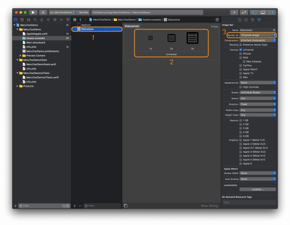Open the Library with the plus button

234,12
